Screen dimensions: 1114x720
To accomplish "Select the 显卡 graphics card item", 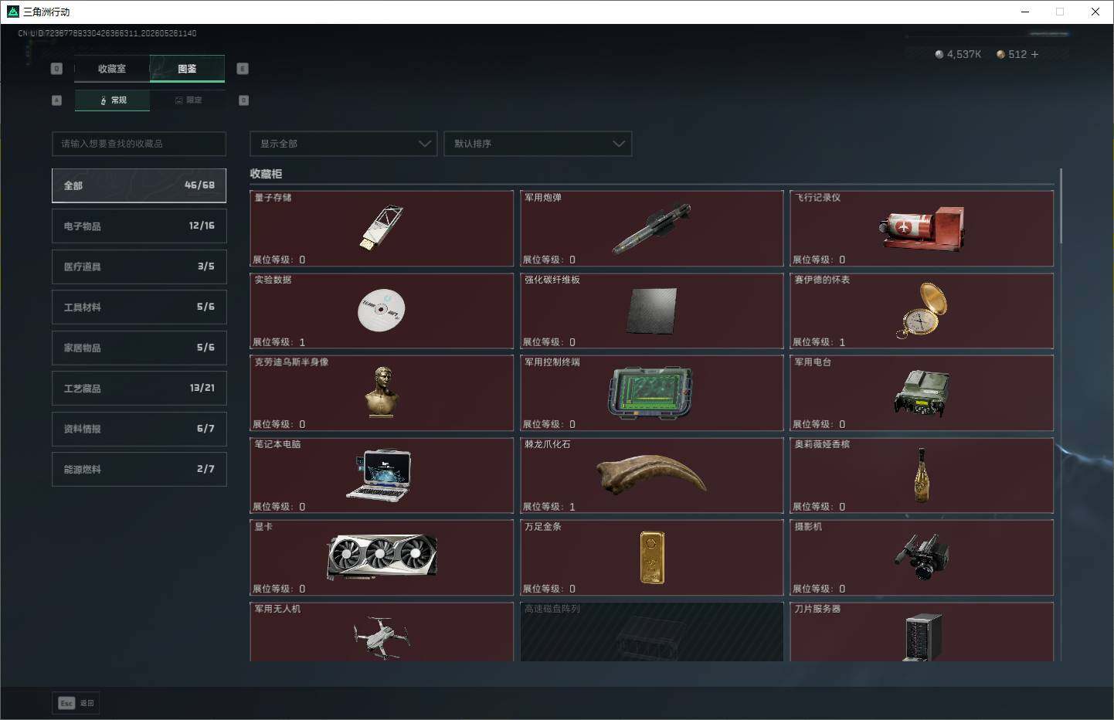I will pyautogui.click(x=382, y=558).
